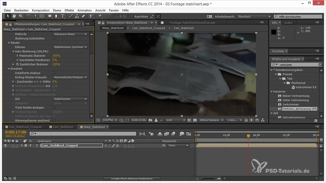This screenshot has height=183, width=326.
Task: Open the Aktive Kamera view dropdown
Action: click(211, 120)
